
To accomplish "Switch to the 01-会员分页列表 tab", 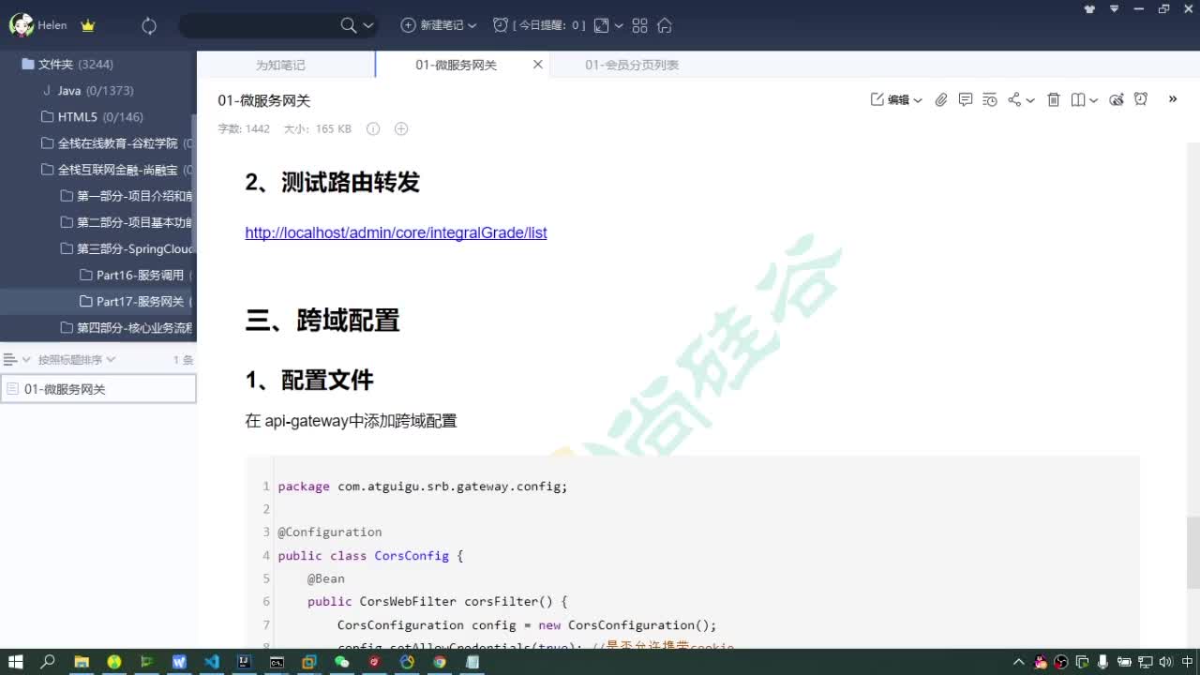I will point(632,65).
